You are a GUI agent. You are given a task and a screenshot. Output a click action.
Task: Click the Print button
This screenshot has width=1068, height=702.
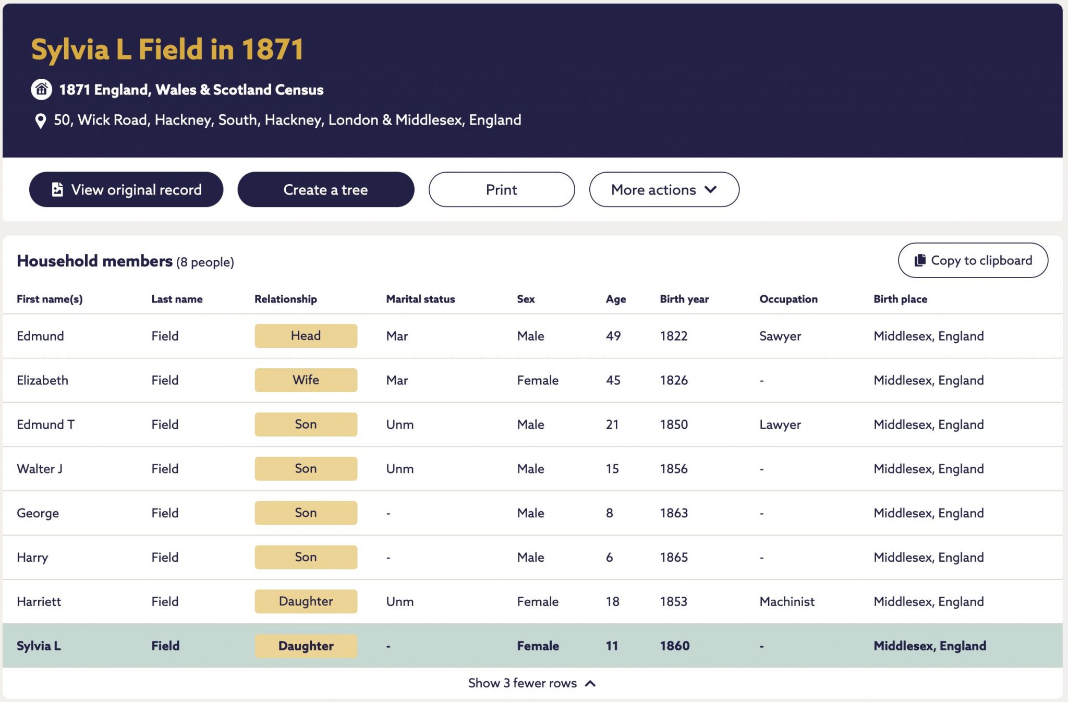[502, 189]
